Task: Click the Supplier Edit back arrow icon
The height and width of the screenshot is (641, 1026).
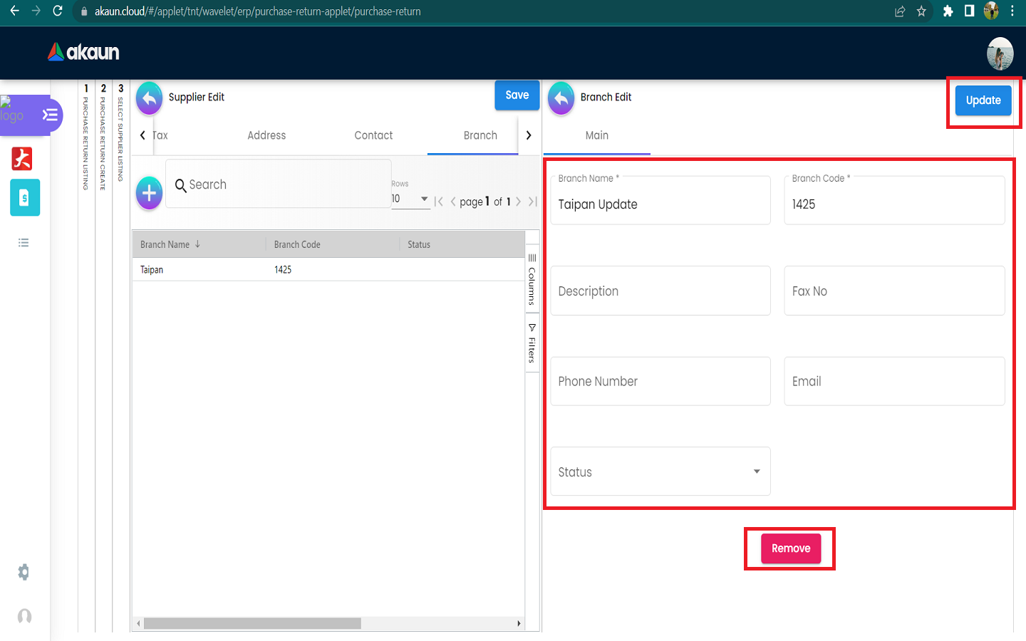Action: tap(149, 98)
